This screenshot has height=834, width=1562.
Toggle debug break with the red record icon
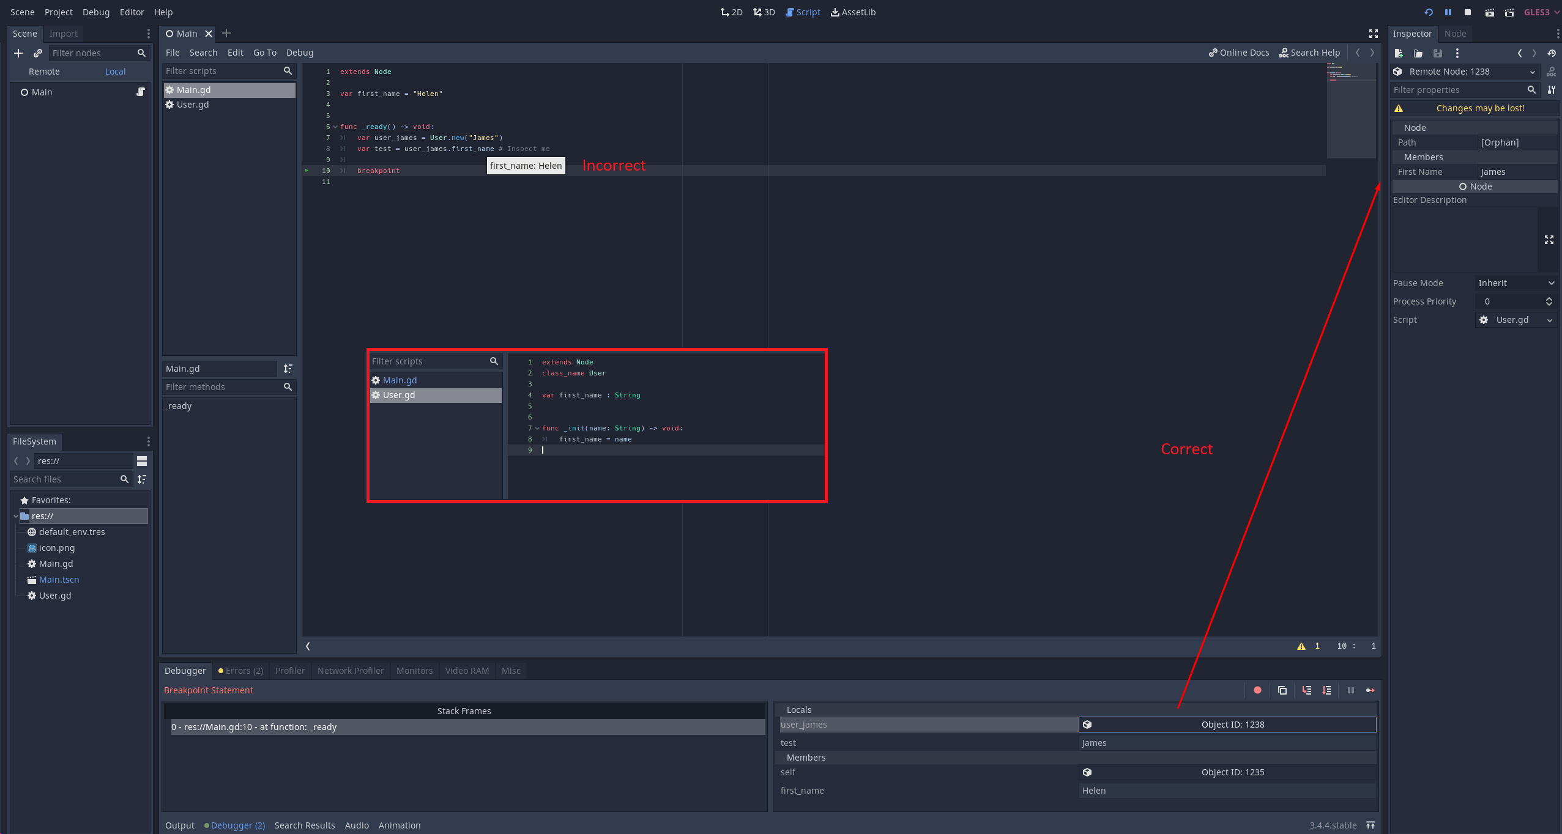1257,690
